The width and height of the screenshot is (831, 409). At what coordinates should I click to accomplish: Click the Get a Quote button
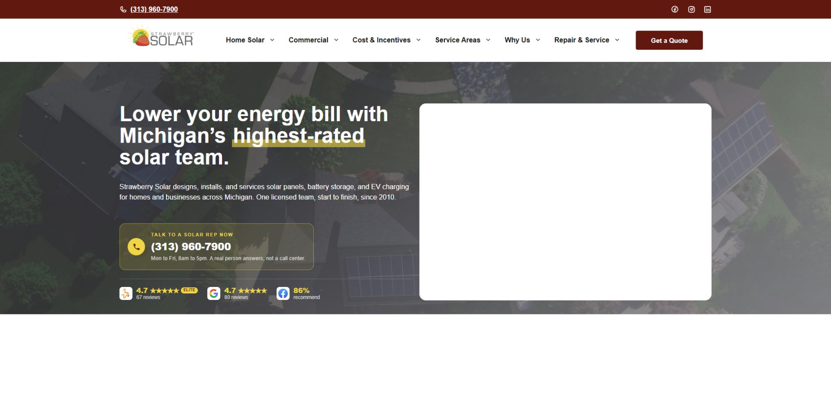pos(669,40)
